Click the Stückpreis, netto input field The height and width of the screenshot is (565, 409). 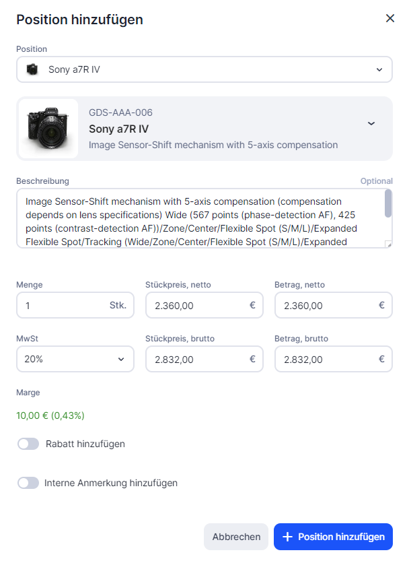click(204, 305)
